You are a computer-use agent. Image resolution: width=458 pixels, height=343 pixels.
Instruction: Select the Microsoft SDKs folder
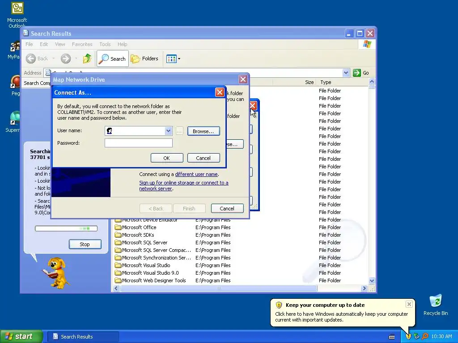138,235
